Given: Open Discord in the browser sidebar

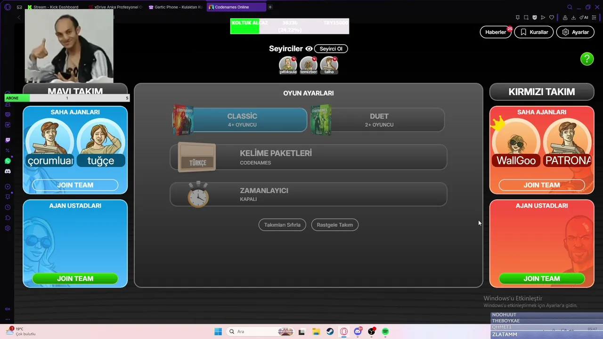Looking at the screenshot, I should 8,171.
